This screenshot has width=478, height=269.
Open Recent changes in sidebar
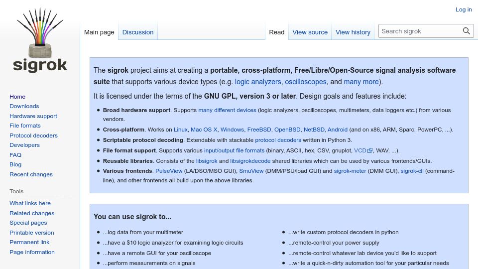[31, 174]
